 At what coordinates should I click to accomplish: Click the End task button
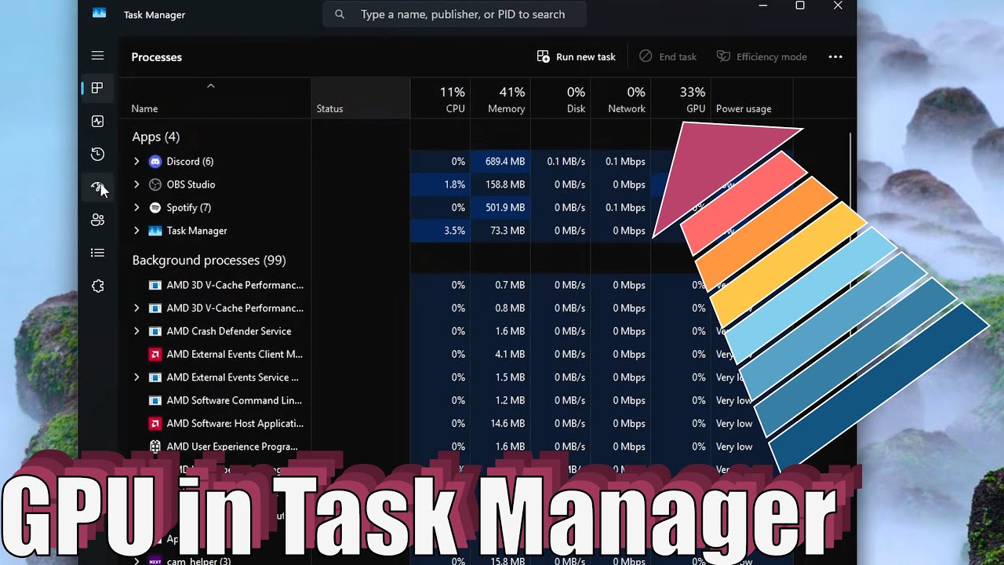click(x=668, y=56)
